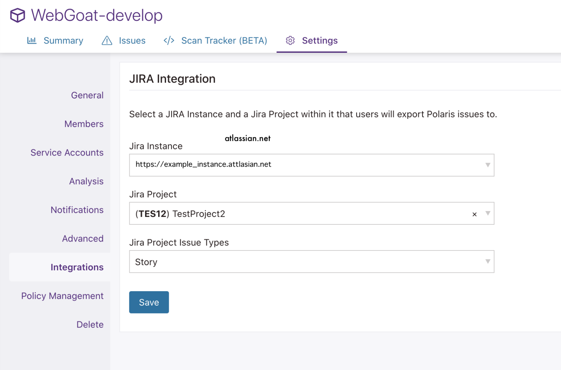Image resolution: width=561 pixels, height=370 pixels.
Task: Click the 'Select a JIRA Instance' description text
Action: [x=313, y=114]
